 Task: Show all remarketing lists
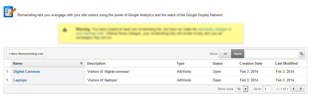(x=225, y=54)
